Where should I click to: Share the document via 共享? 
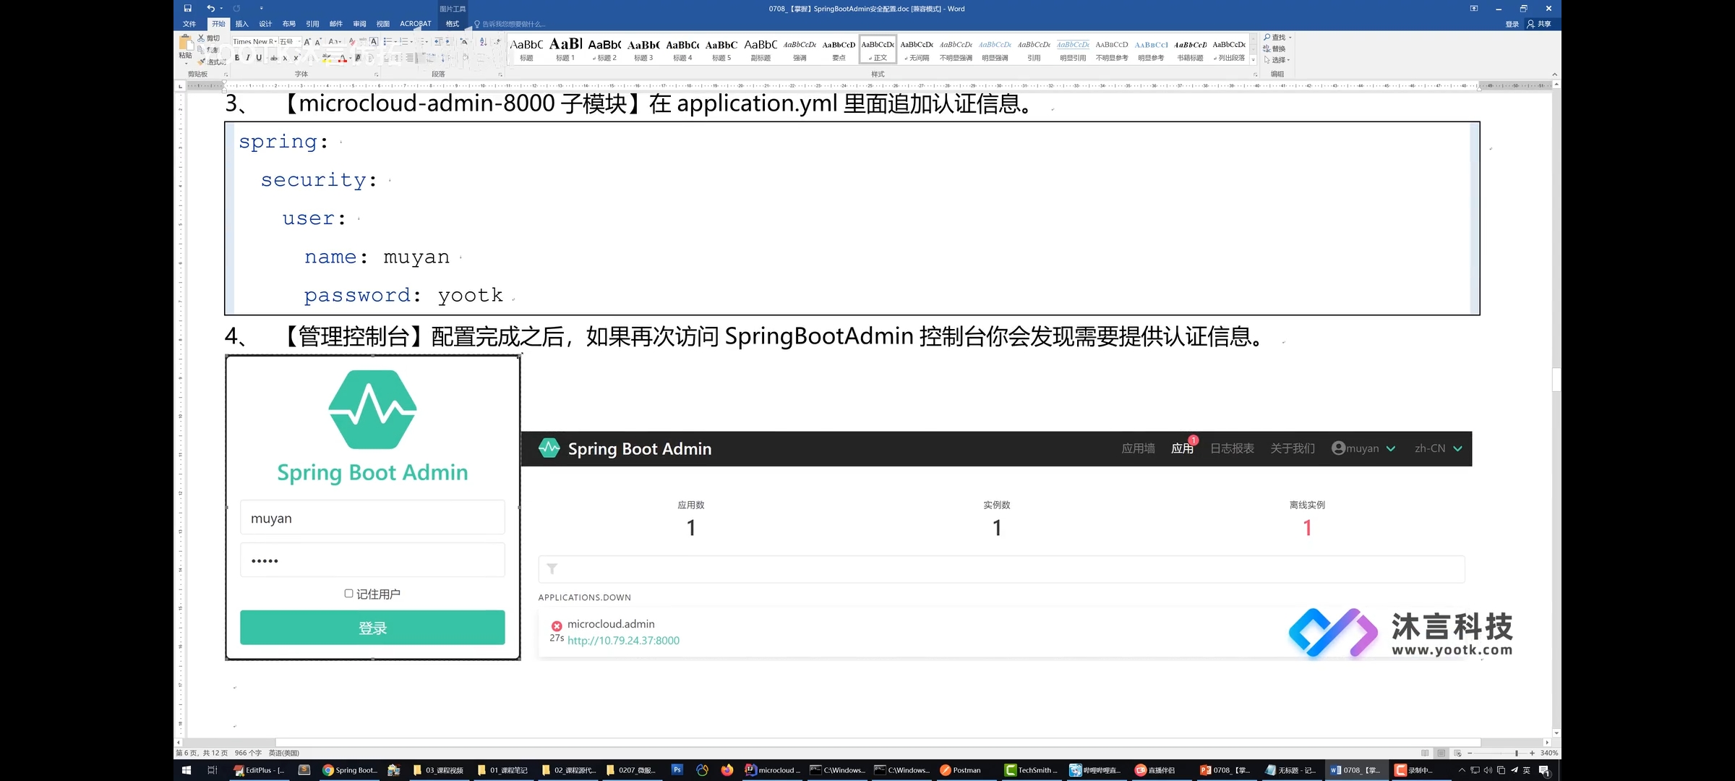[1539, 24]
